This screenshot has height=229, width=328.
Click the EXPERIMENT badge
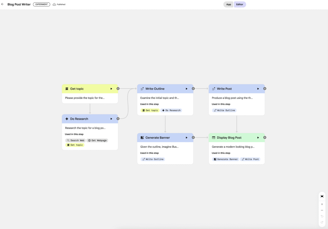point(42,4)
